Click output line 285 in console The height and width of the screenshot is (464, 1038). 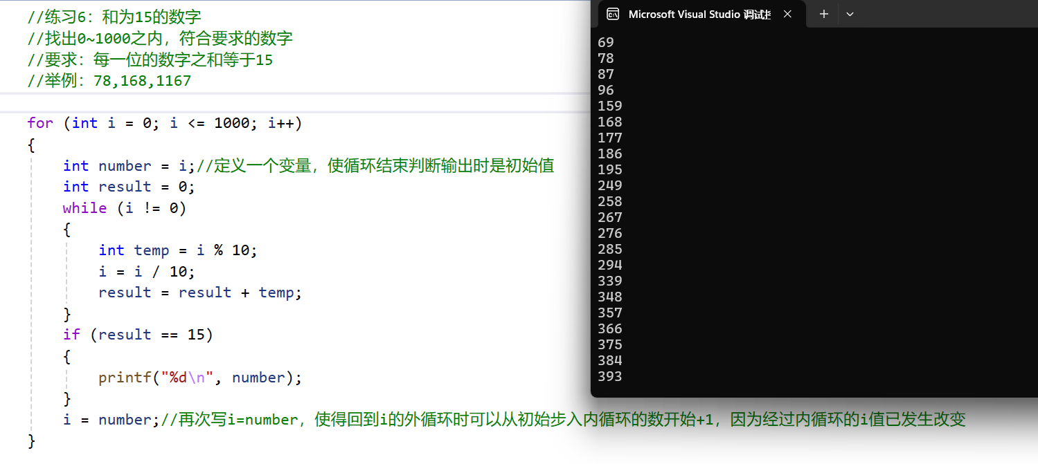tap(609, 249)
